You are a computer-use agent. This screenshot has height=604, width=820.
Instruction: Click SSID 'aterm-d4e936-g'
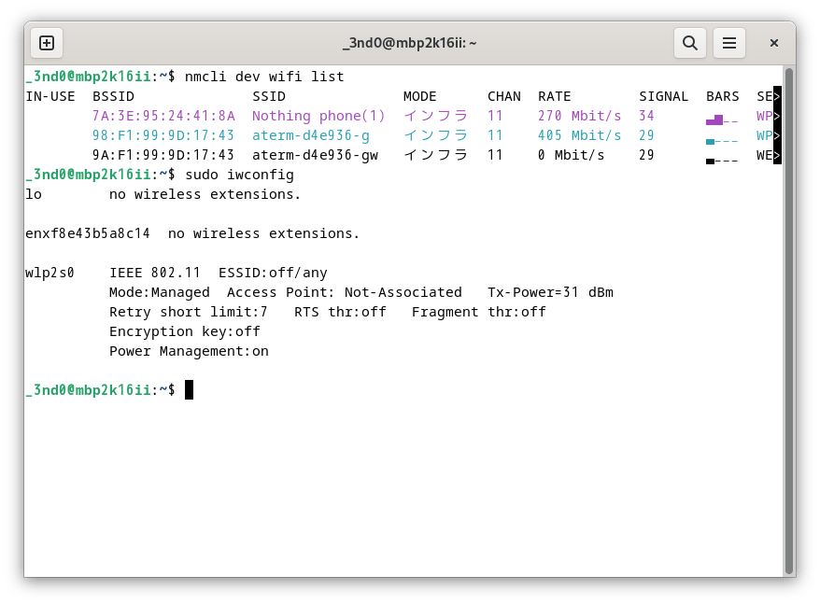point(311,135)
